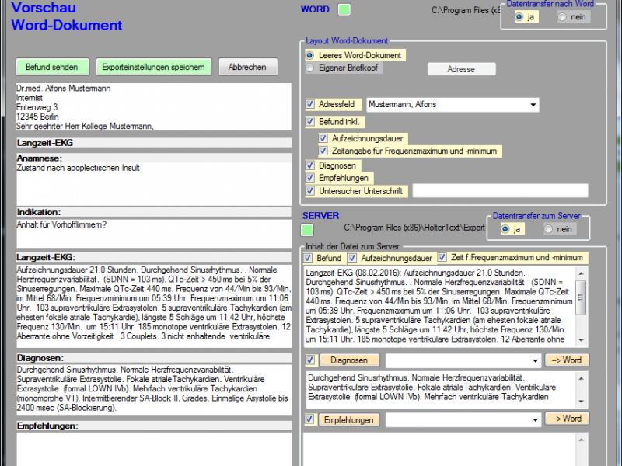Toggle checkbox beside server Diagnosen button
Image resolution: width=622 pixels, height=466 pixels.
310,360
